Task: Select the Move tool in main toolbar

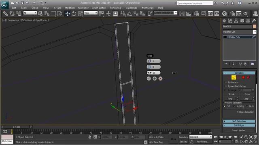Action: tap(68, 14)
